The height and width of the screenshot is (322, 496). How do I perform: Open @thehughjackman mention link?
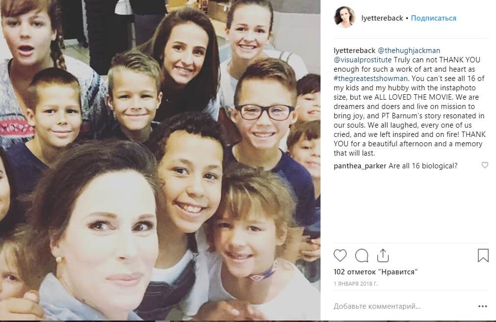pyautogui.click(x=409, y=51)
